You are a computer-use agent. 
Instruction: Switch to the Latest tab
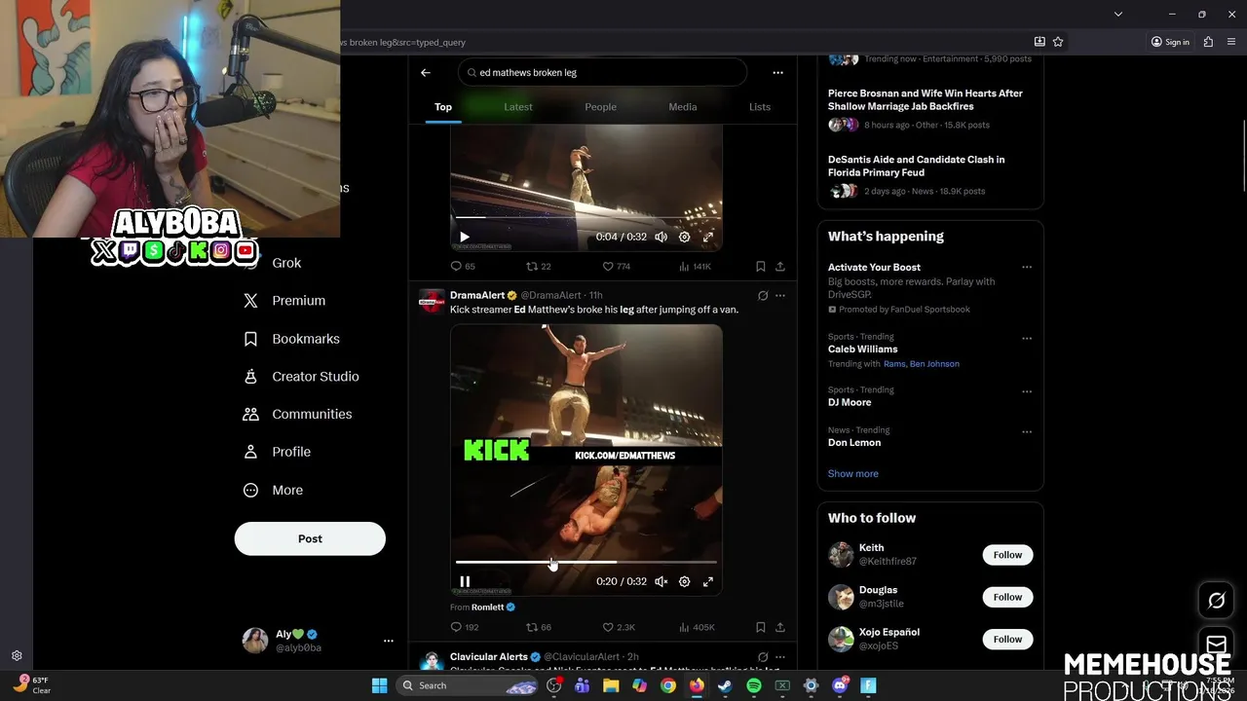[x=518, y=107]
